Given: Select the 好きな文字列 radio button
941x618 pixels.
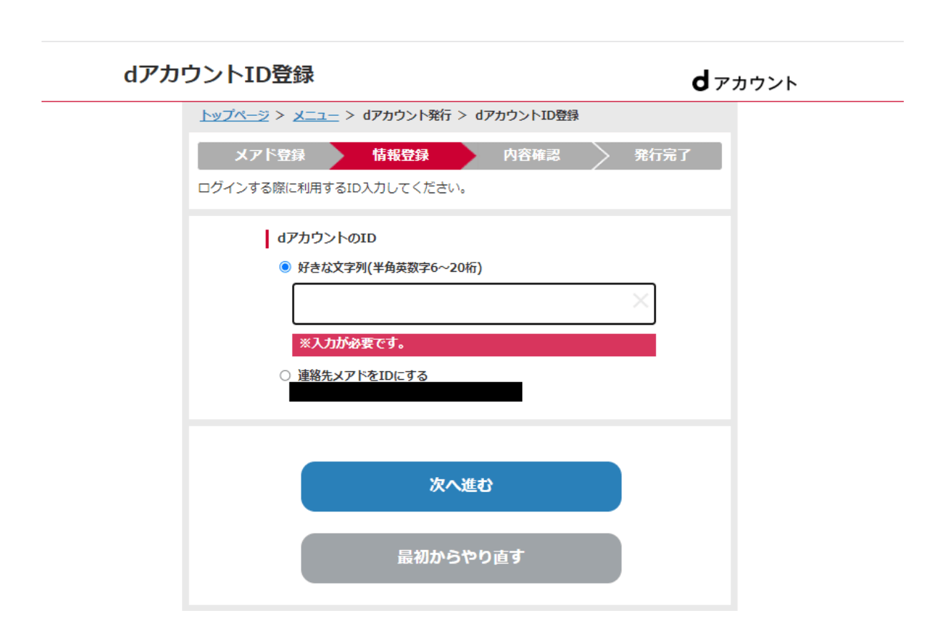Looking at the screenshot, I should click(285, 268).
